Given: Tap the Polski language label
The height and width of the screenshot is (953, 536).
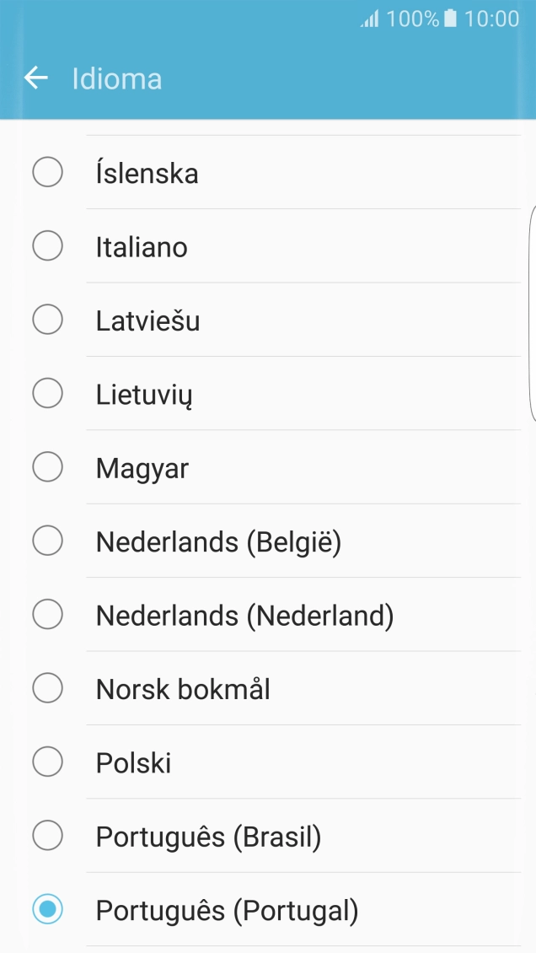Looking at the screenshot, I should (x=133, y=763).
